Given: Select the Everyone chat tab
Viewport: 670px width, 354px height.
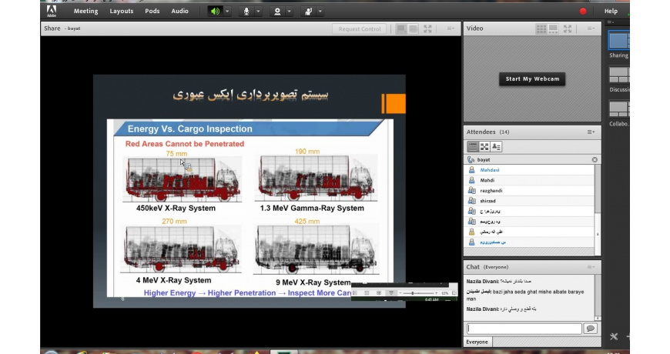Looking at the screenshot, I should point(477,342).
